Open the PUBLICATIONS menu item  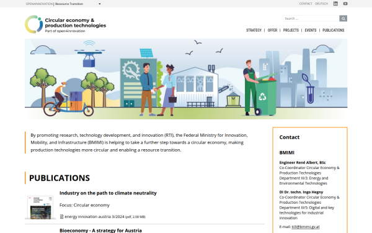[x=334, y=30]
